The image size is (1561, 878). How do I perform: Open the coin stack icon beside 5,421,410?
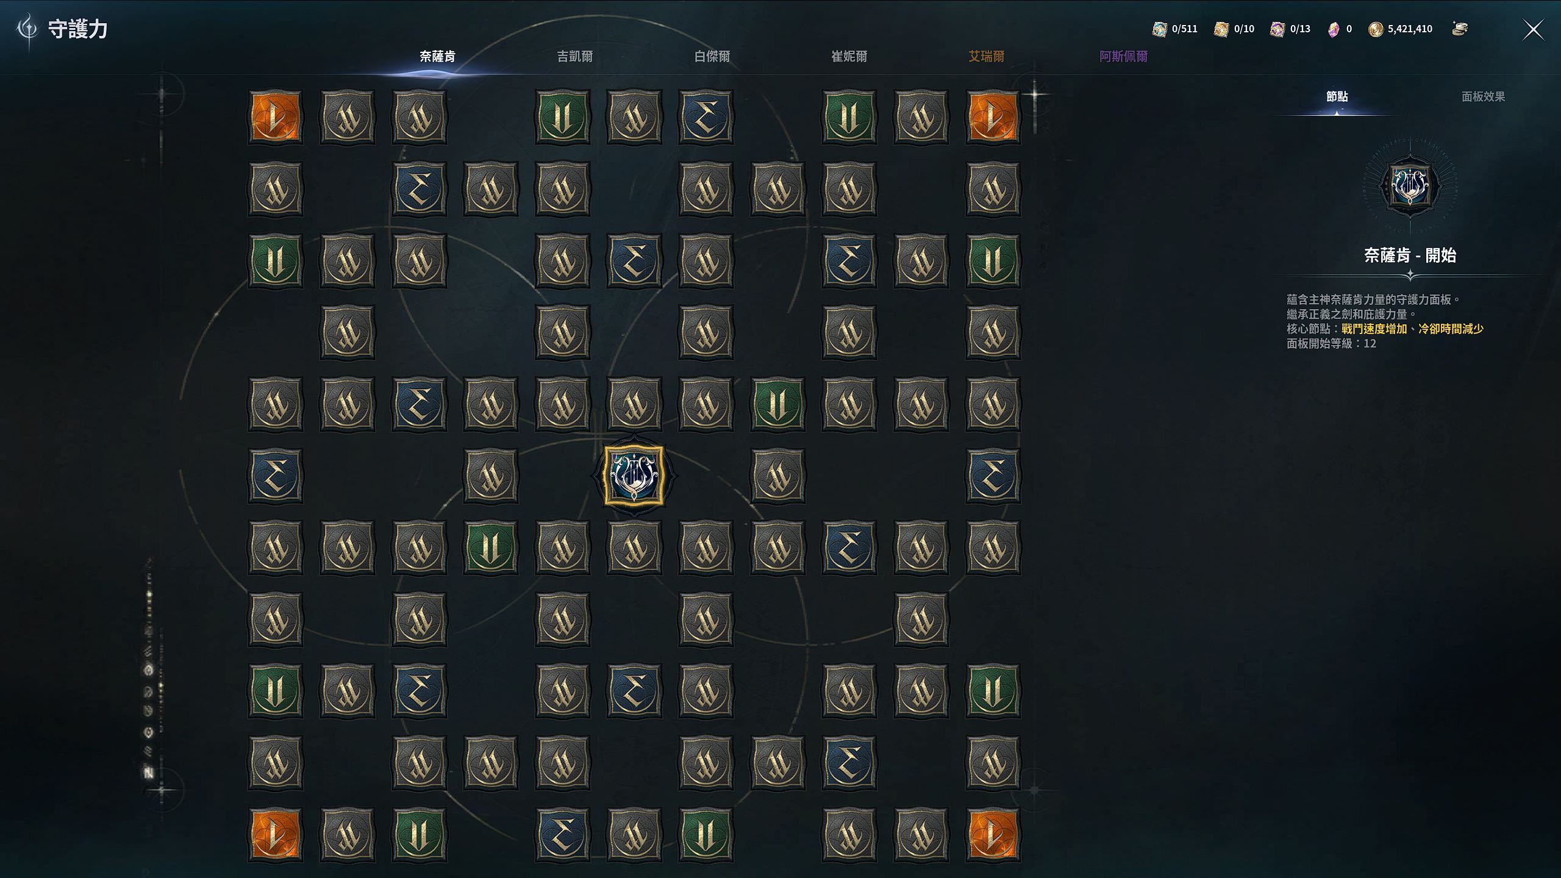coord(1460,29)
